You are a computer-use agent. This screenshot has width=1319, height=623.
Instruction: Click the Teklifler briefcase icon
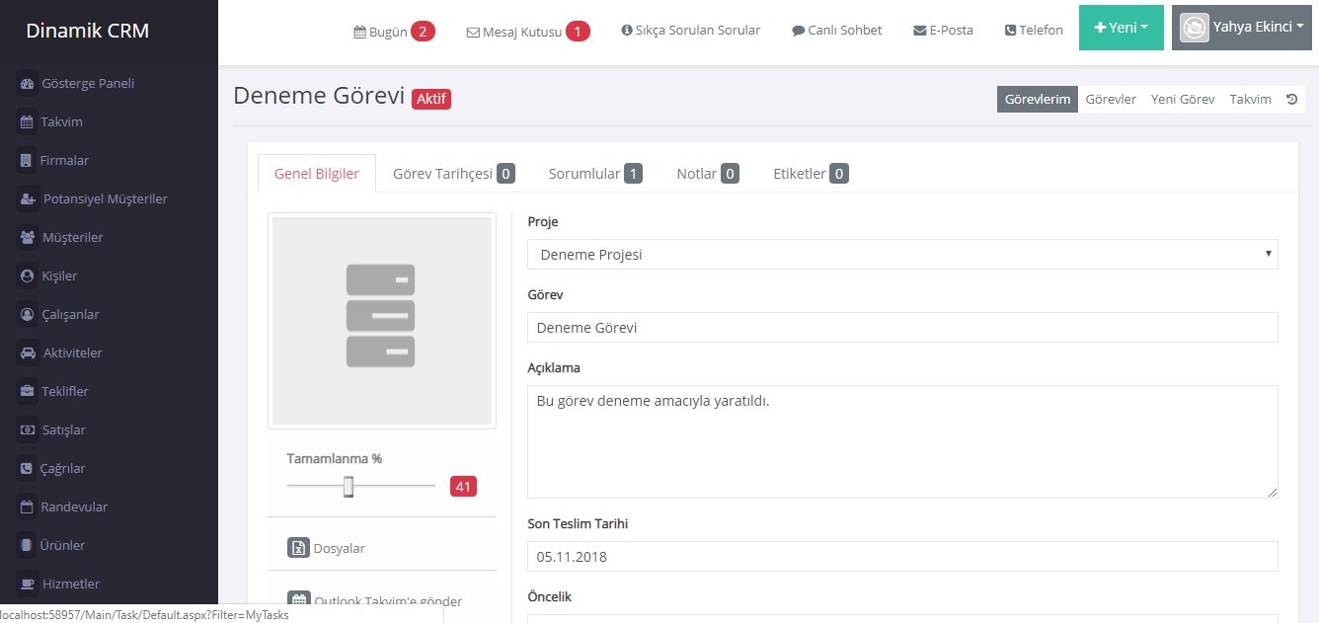pyautogui.click(x=28, y=392)
